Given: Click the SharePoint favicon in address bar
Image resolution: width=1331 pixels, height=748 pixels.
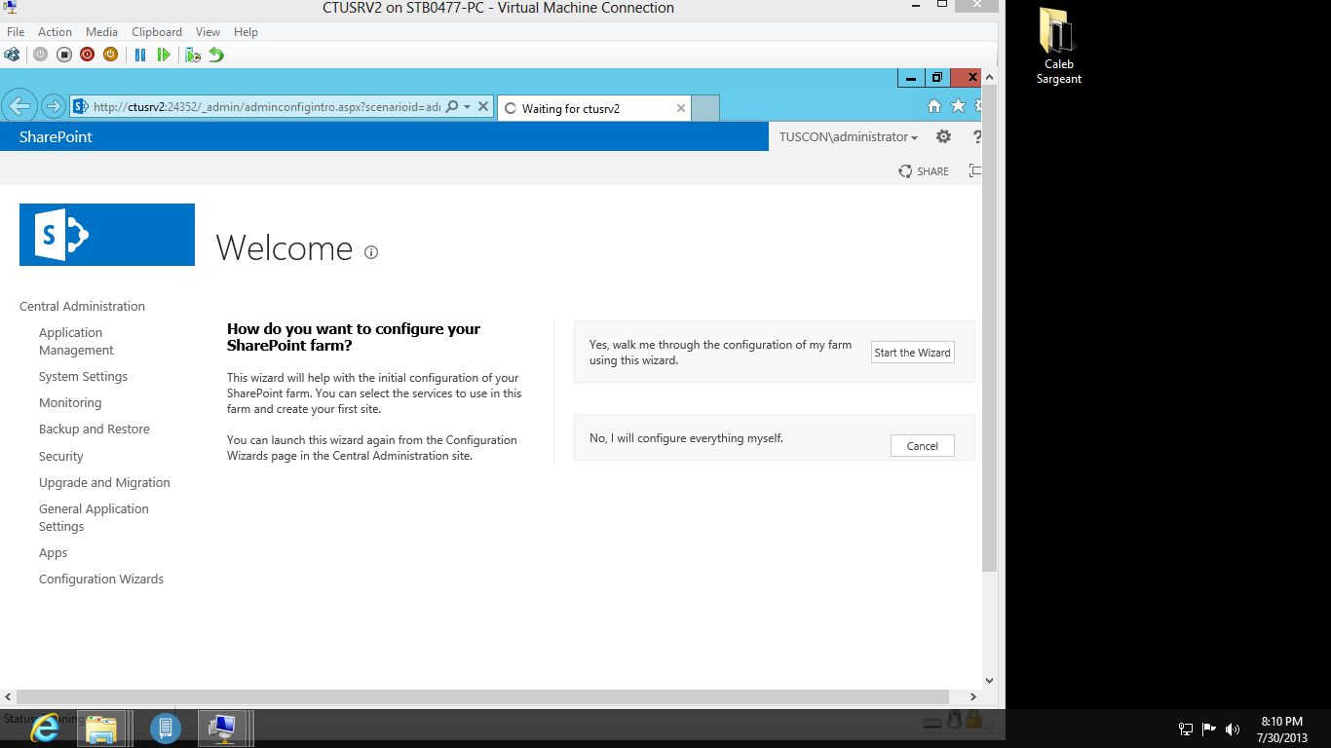Looking at the screenshot, I should click(81, 106).
